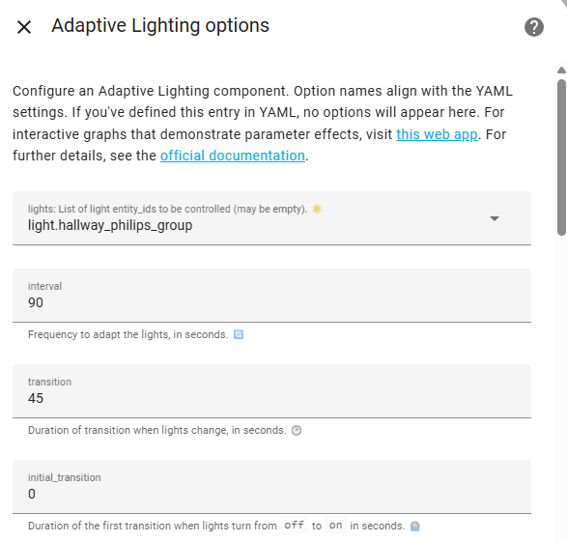Image resolution: width=567 pixels, height=542 pixels.
Task: Close the Adaptive Lighting options dialog
Action: pyautogui.click(x=24, y=27)
